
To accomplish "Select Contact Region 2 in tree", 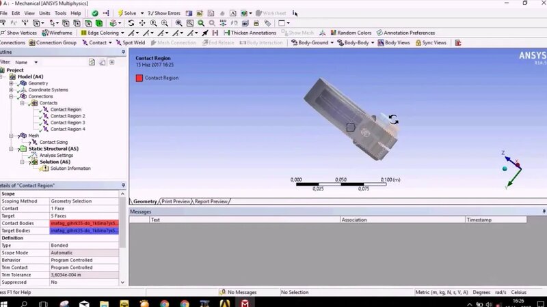I will (68, 116).
